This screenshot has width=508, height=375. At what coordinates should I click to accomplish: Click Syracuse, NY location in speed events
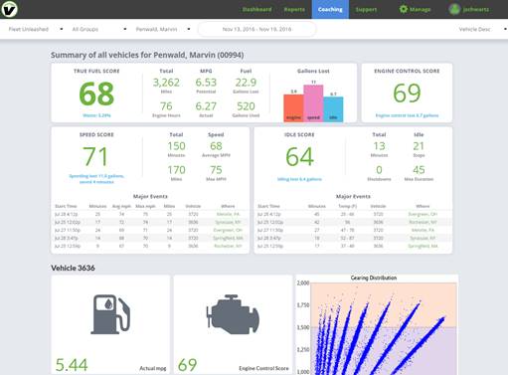pos(228,222)
